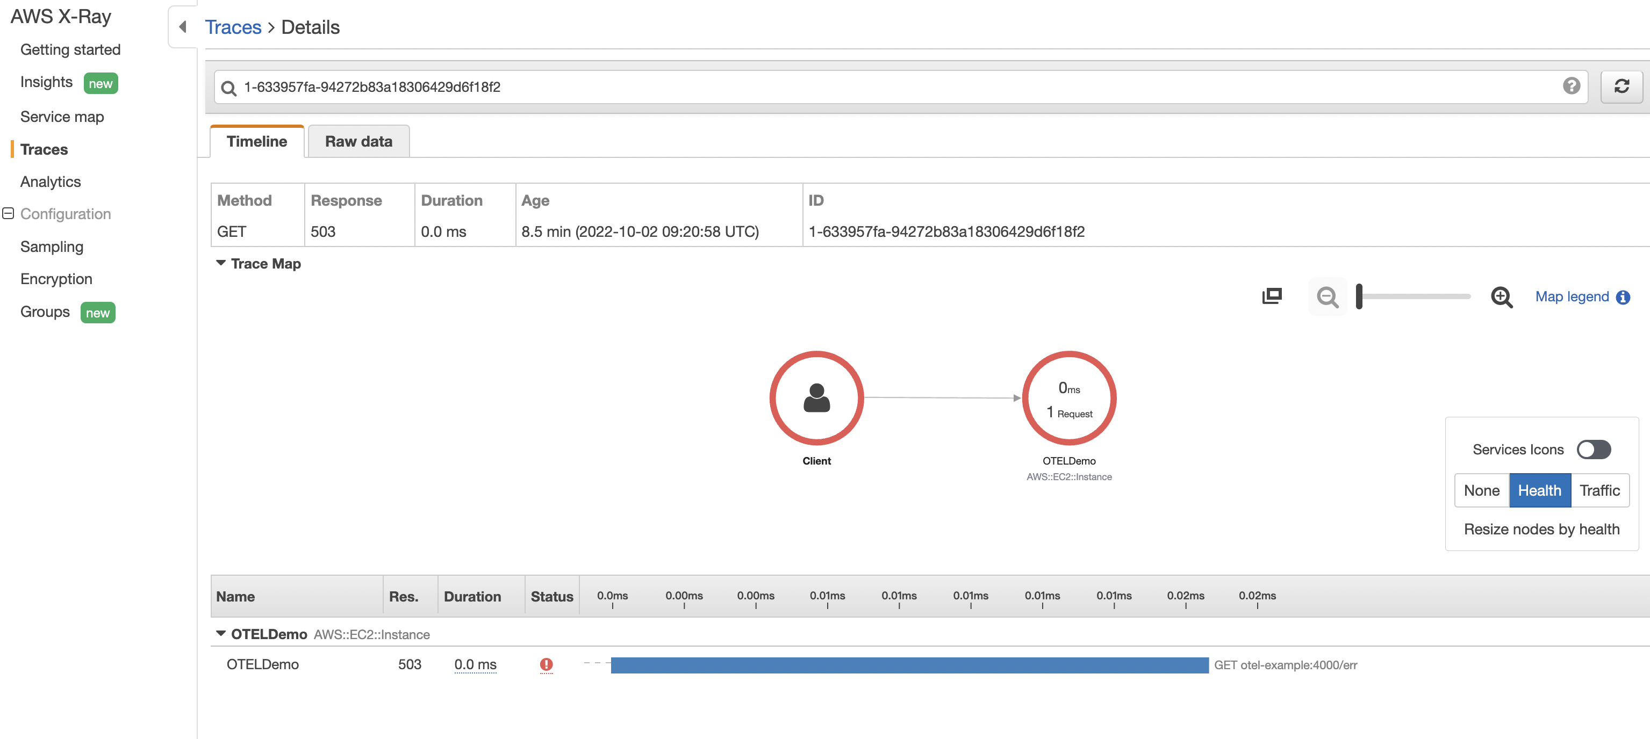Open the Traces breadcrumb link
Viewport: 1650px width, 739px height.
click(x=233, y=27)
